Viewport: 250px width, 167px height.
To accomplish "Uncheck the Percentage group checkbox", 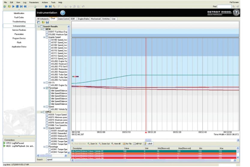I will click(x=47, y=88).
